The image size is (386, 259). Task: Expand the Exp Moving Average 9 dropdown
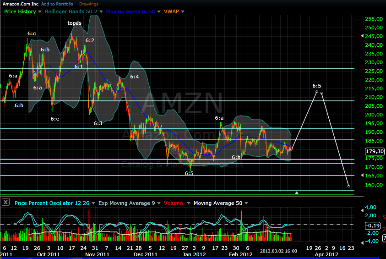coord(159,204)
